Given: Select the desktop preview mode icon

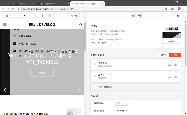Looking at the screenshot, I should click(37, 16).
